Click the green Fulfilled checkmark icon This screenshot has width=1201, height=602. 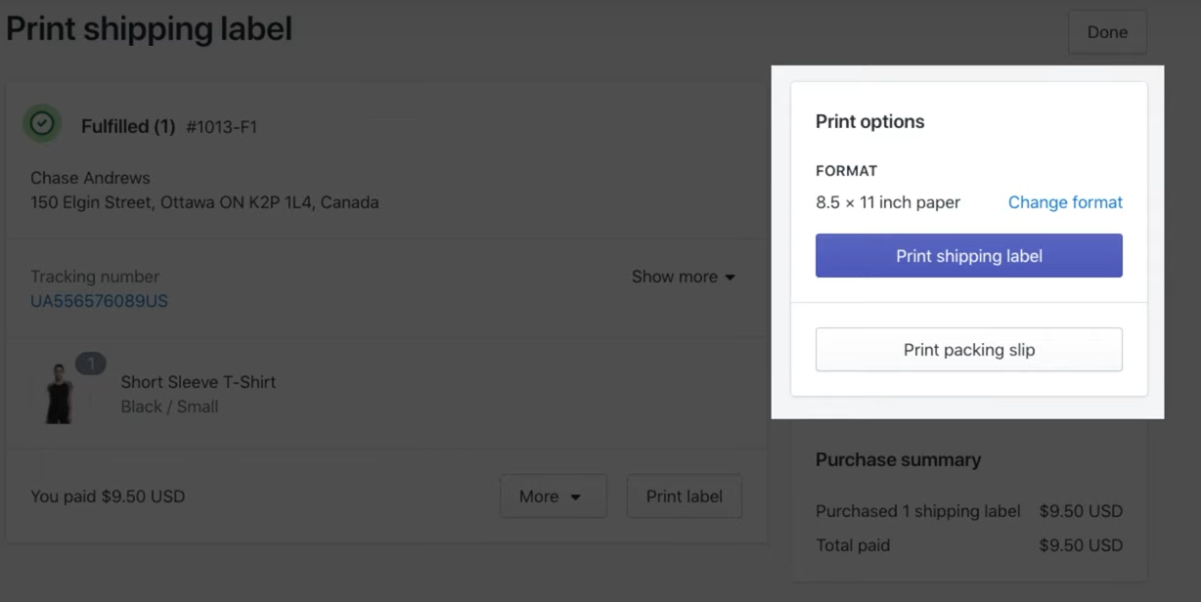coord(42,124)
